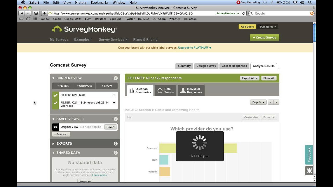Open the Export All dropdown
This screenshot has height=187, width=333.
(249, 78)
